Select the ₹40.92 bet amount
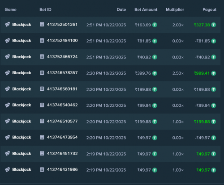224x185 pixels. pyautogui.click(x=144, y=57)
